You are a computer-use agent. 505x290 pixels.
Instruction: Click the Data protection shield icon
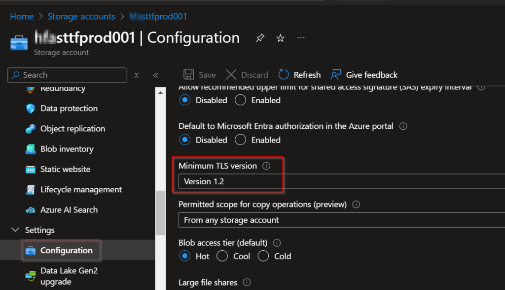click(31, 109)
